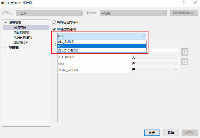
Task: Collapse the 通用属性 tree node
Action: pos(6,22)
